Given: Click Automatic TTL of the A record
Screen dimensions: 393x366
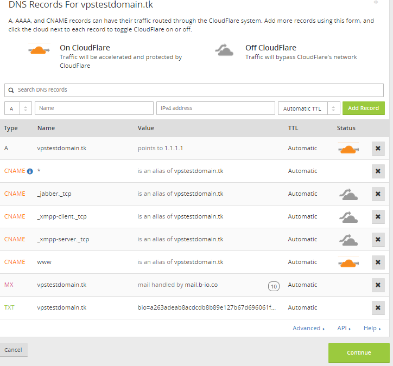Looking at the screenshot, I should pyautogui.click(x=302, y=148).
